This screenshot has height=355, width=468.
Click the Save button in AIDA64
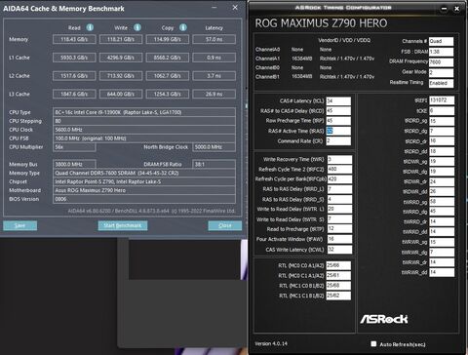click(20, 225)
